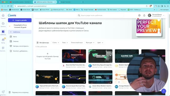The image size is (170, 96).
Task: Click the share icon in address bar
Action: (147, 6)
